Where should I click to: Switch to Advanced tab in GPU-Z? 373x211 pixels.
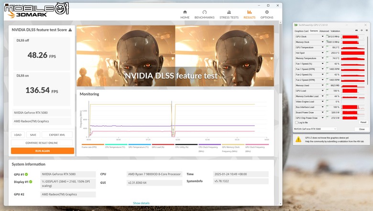point(324,31)
